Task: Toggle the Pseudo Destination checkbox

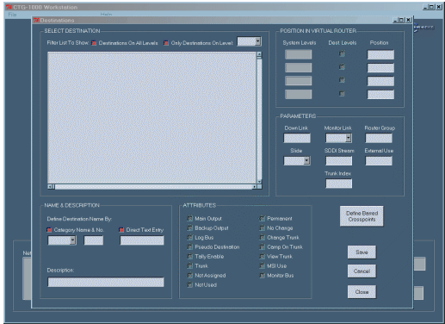Action: click(189, 246)
